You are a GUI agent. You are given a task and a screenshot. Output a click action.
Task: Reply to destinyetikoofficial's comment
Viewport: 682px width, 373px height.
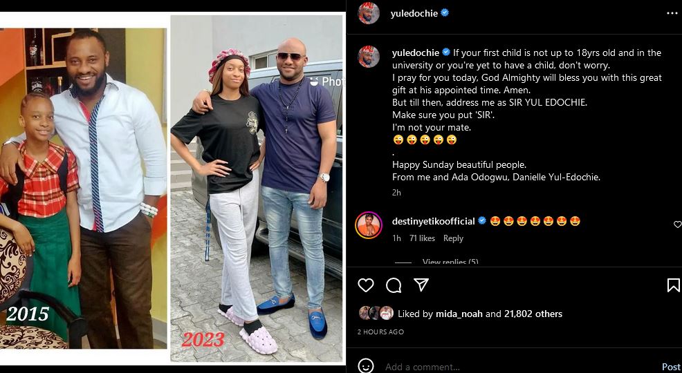453,238
